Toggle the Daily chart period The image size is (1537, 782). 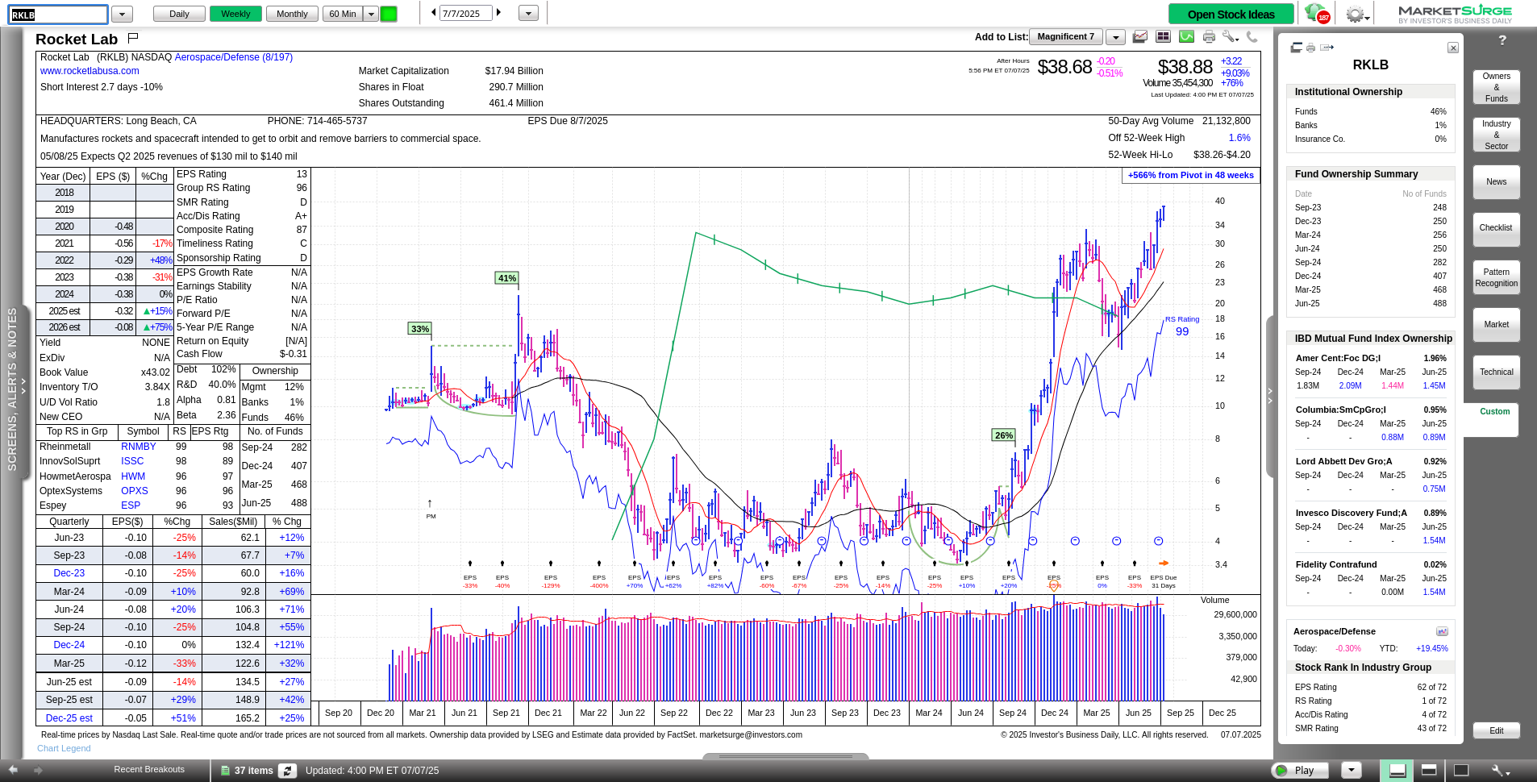[179, 14]
